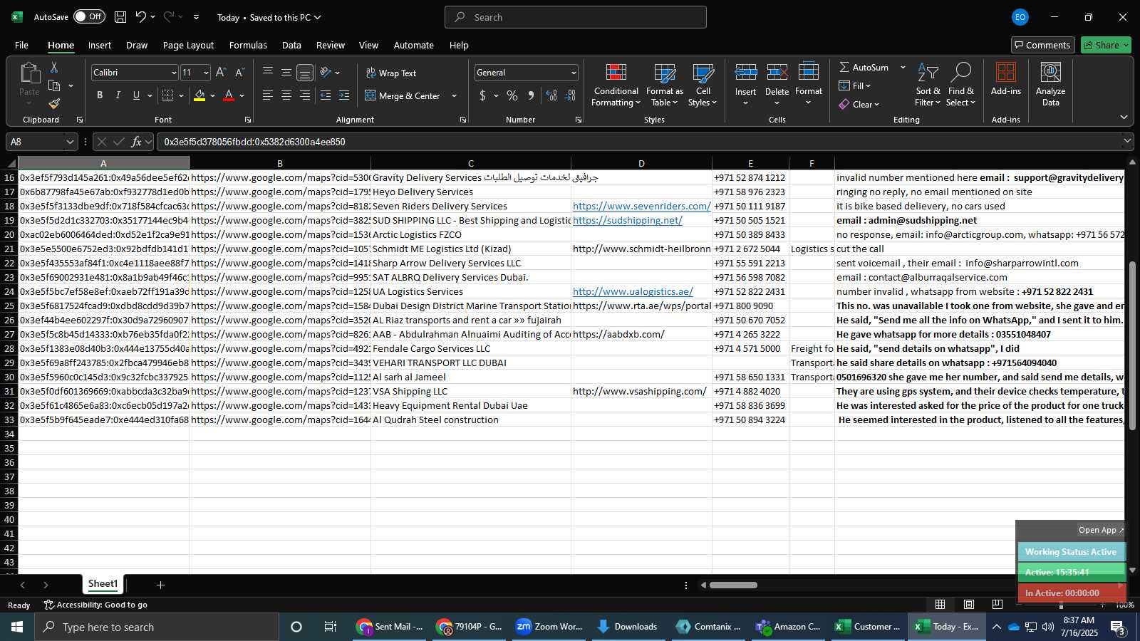
Task: Open the Formulas tab
Action: [248, 45]
